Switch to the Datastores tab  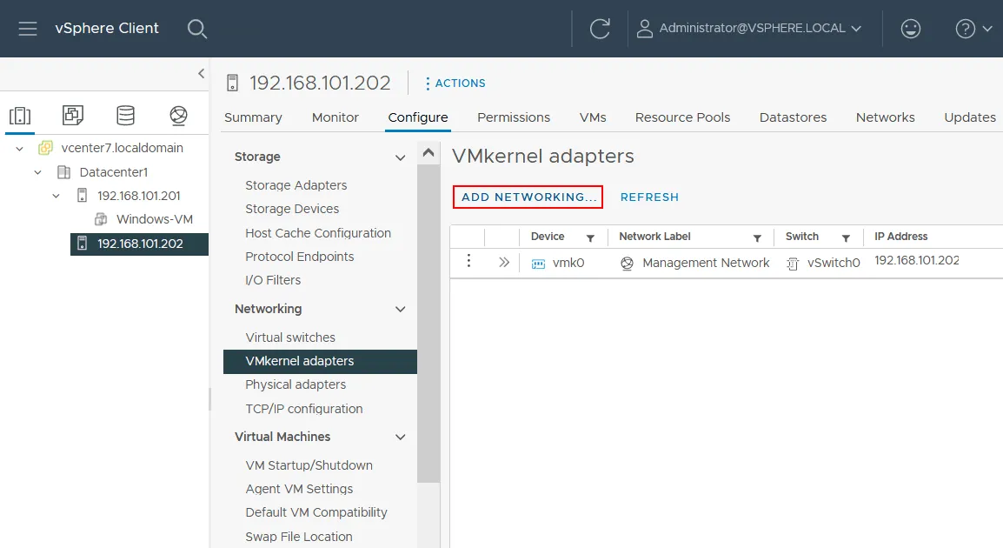tap(792, 117)
